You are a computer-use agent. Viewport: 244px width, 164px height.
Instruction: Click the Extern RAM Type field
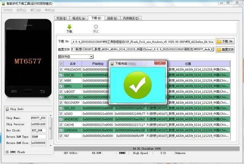(x=39, y=137)
